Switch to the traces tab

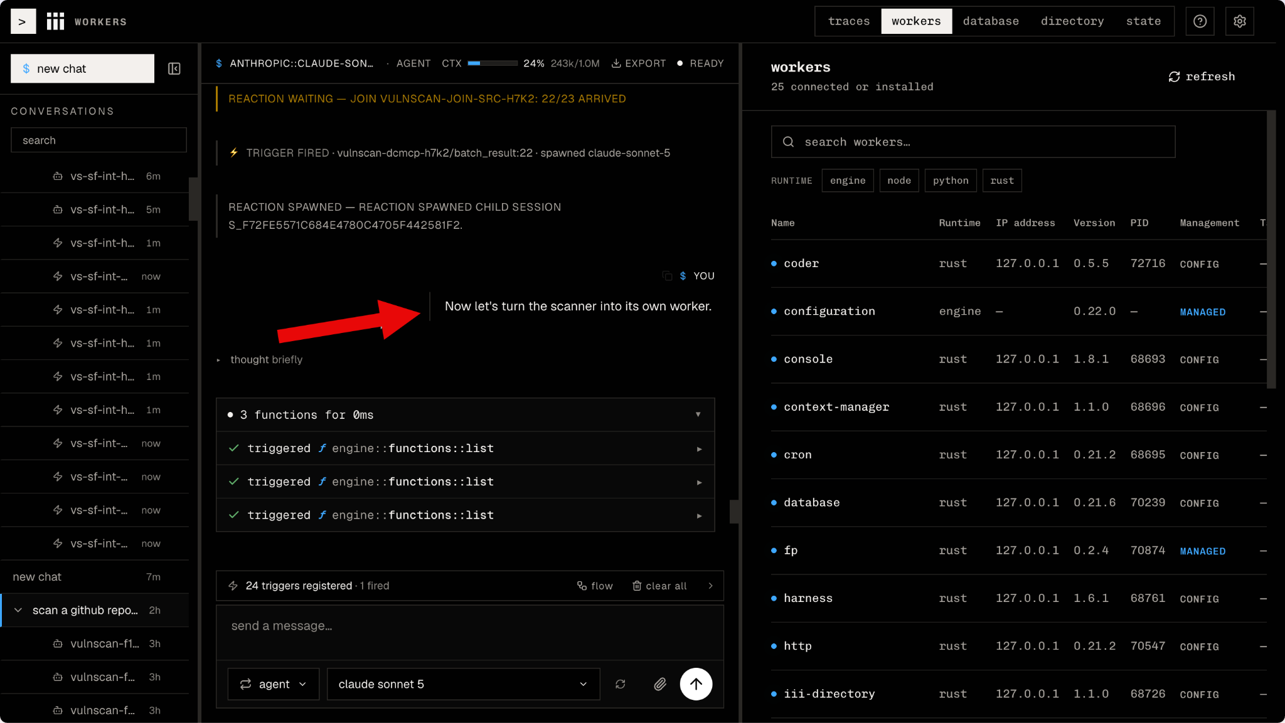848,21
